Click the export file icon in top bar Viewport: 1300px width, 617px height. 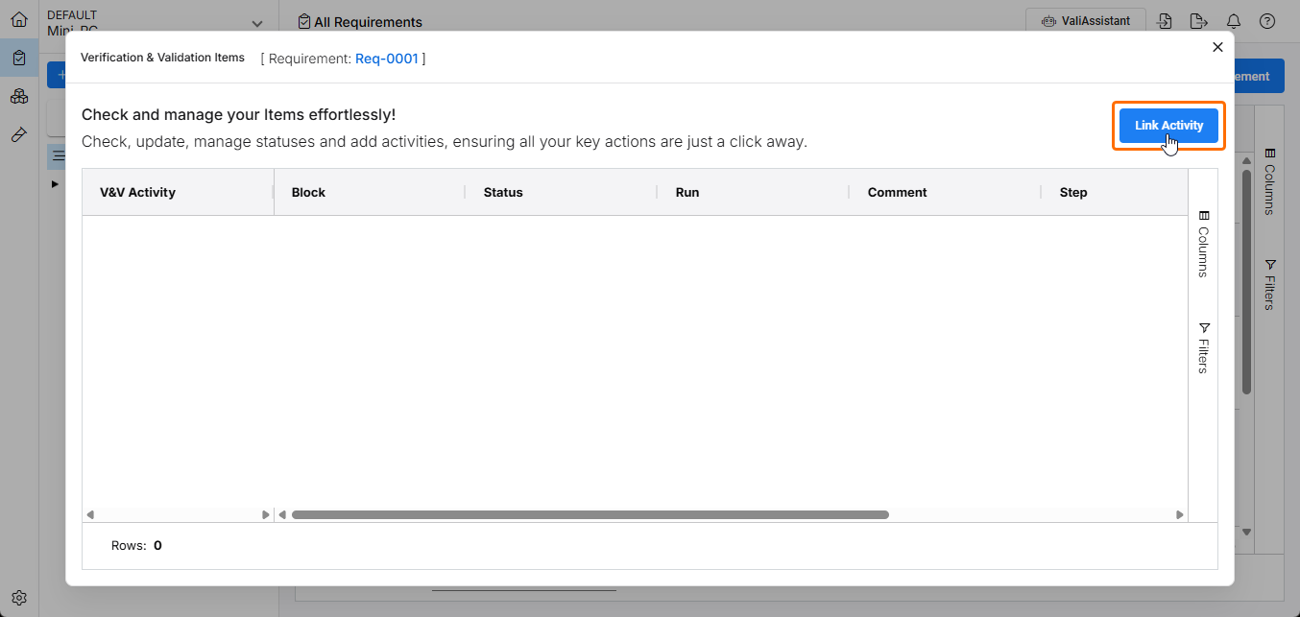pos(1197,21)
